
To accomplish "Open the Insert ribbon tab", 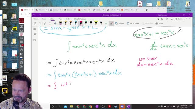I will 44,19.
